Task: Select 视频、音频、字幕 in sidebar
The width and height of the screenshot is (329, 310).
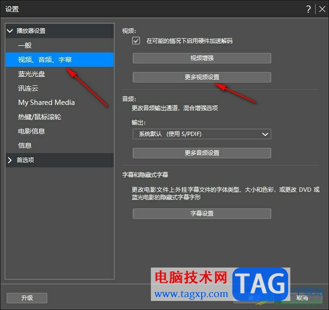Action: click(x=60, y=60)
